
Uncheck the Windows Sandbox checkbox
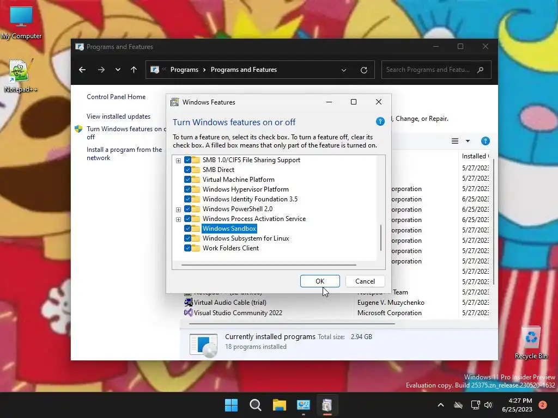click(187, 228)
